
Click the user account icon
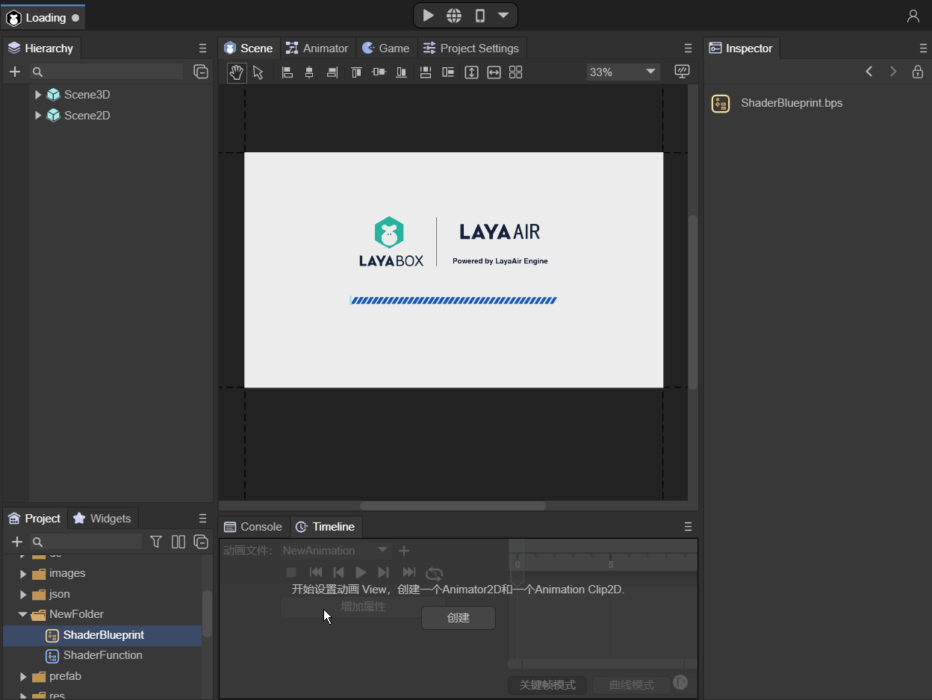point(913,16)
